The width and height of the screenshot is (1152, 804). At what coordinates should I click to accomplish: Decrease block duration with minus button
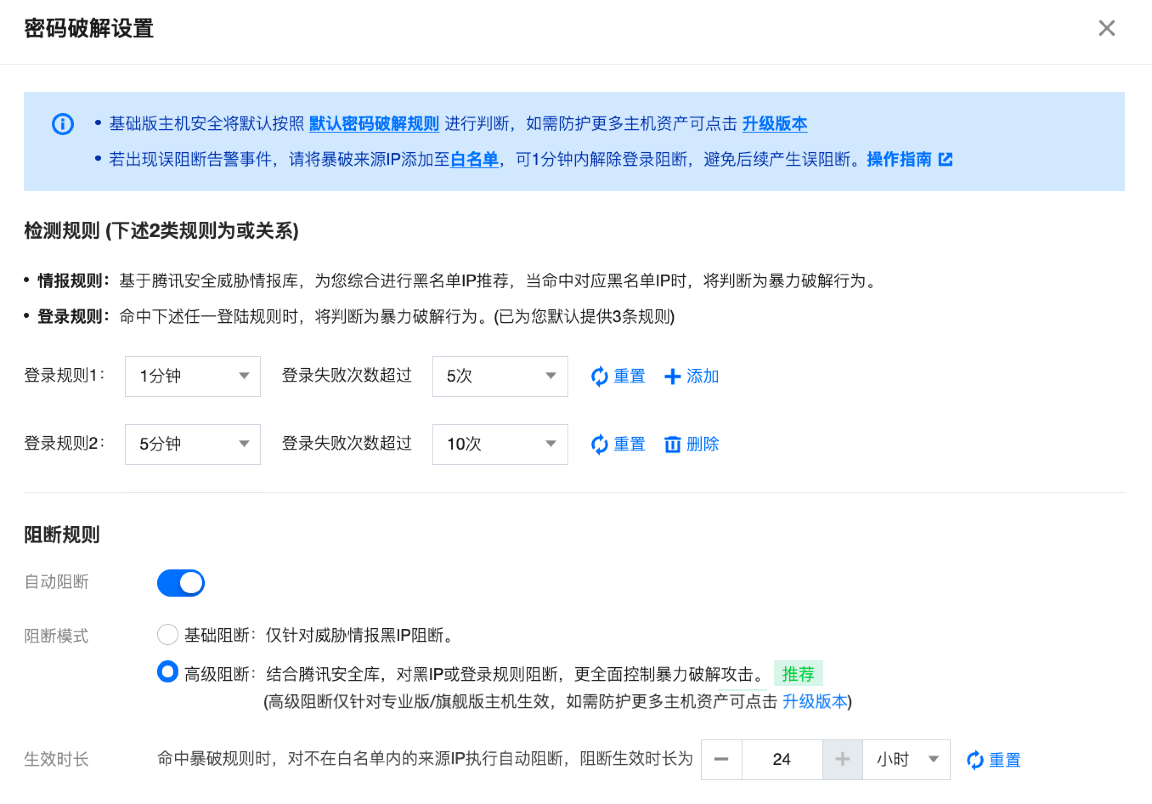point(721,759)
